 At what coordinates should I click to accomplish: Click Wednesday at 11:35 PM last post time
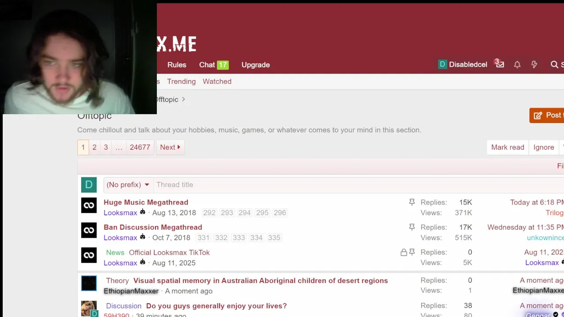[x=525, y=227]
